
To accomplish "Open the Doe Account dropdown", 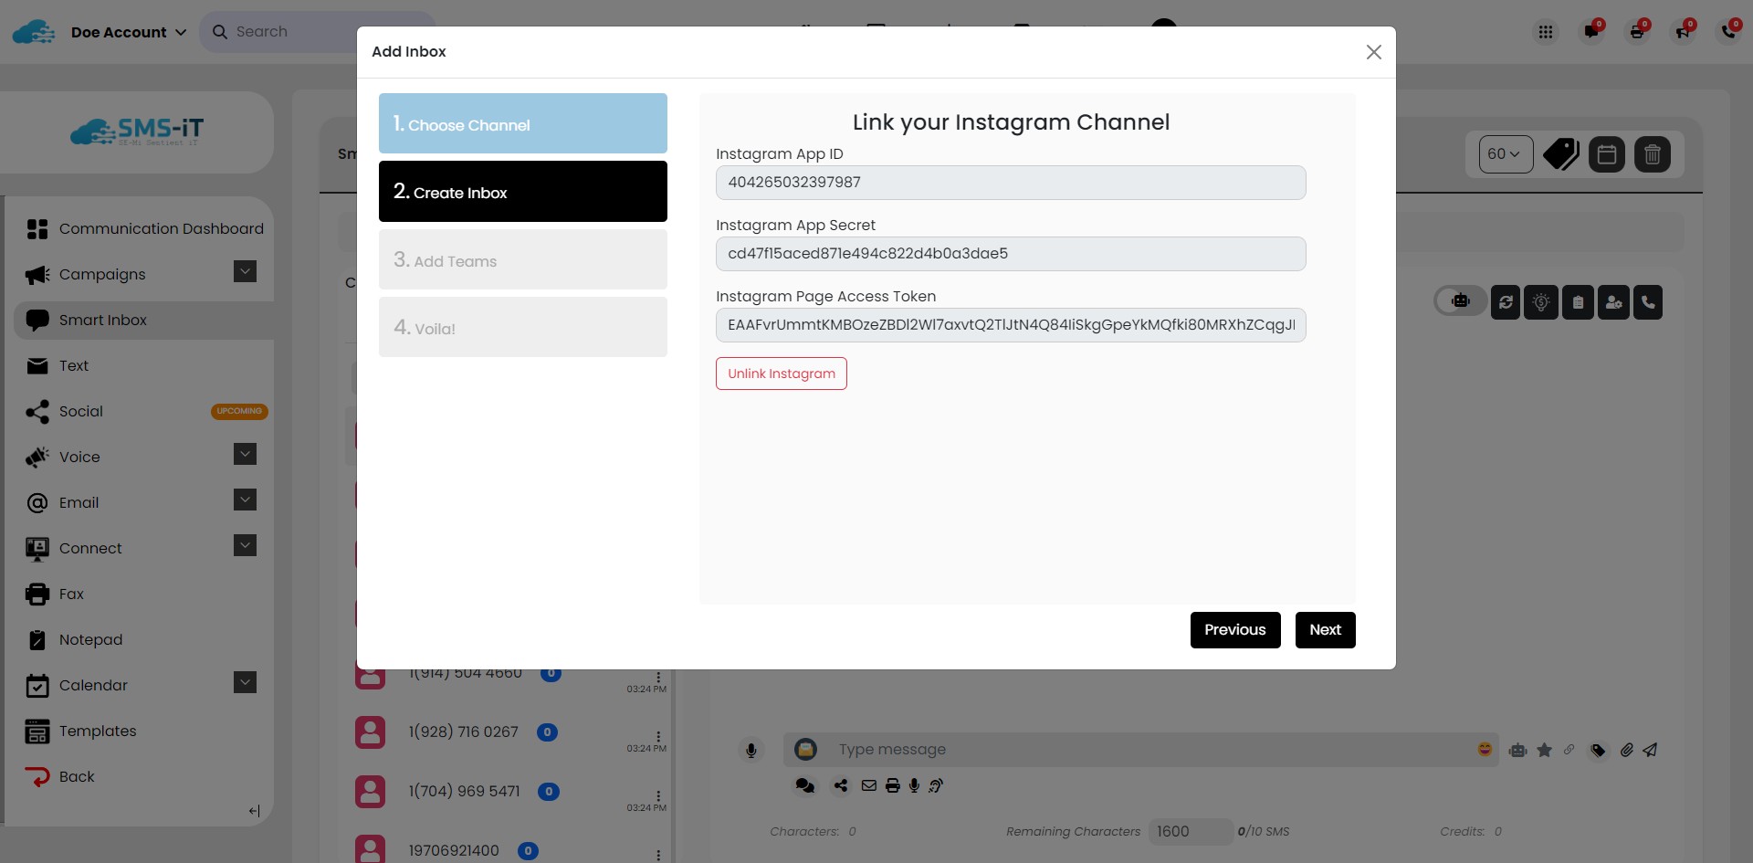I will click(x=129, y=32).
